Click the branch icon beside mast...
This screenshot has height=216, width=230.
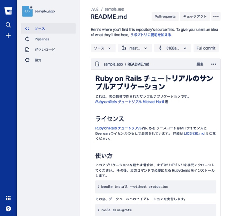[124, 48]
